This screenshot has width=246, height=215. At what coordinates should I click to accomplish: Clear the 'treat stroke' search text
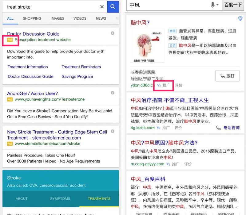point(102,7)
